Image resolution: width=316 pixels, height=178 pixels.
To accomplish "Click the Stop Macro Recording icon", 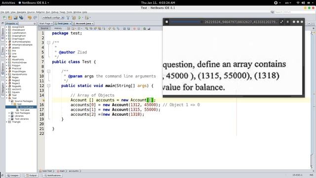I will tap(139, 29).
